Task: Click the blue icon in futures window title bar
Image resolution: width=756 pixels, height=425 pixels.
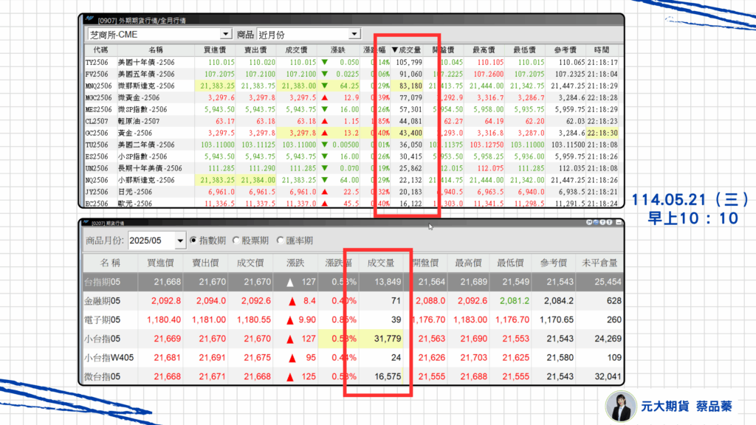Action: click(x=596, y=222)
